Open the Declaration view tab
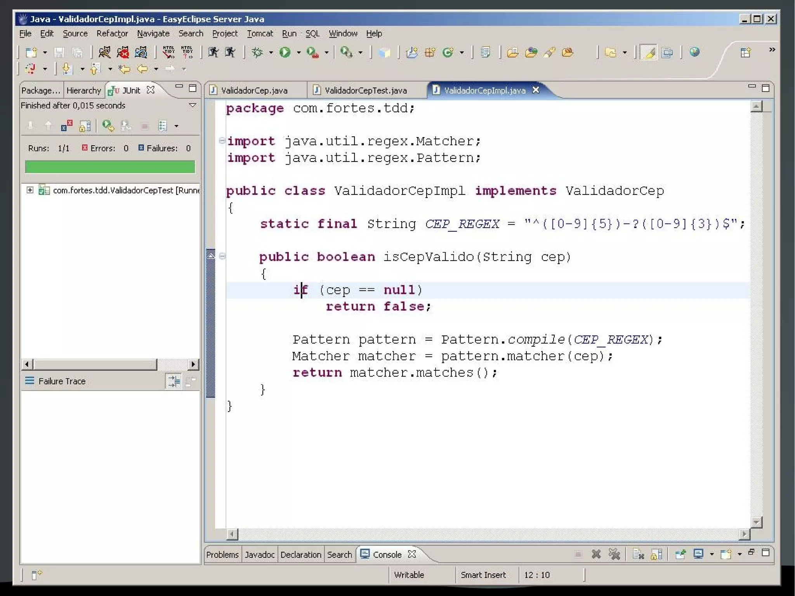The image size is (795, 596). point(301,554)
